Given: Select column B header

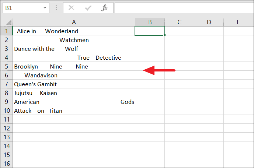Looking at the screenshot, I should (x=150, y=22).
